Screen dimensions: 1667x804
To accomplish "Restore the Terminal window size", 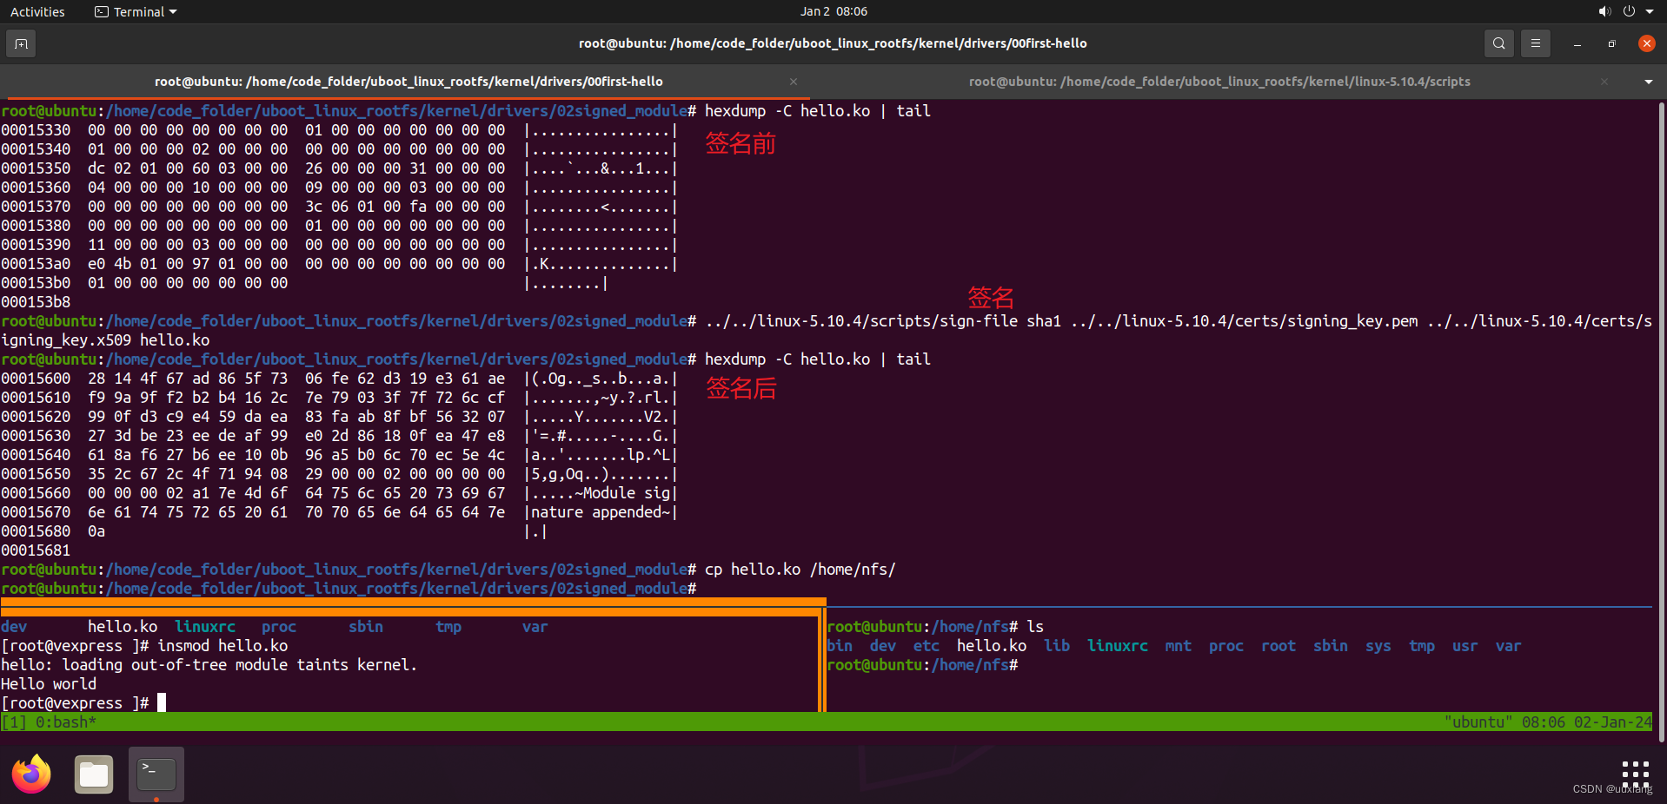I will pos(1611,43).
